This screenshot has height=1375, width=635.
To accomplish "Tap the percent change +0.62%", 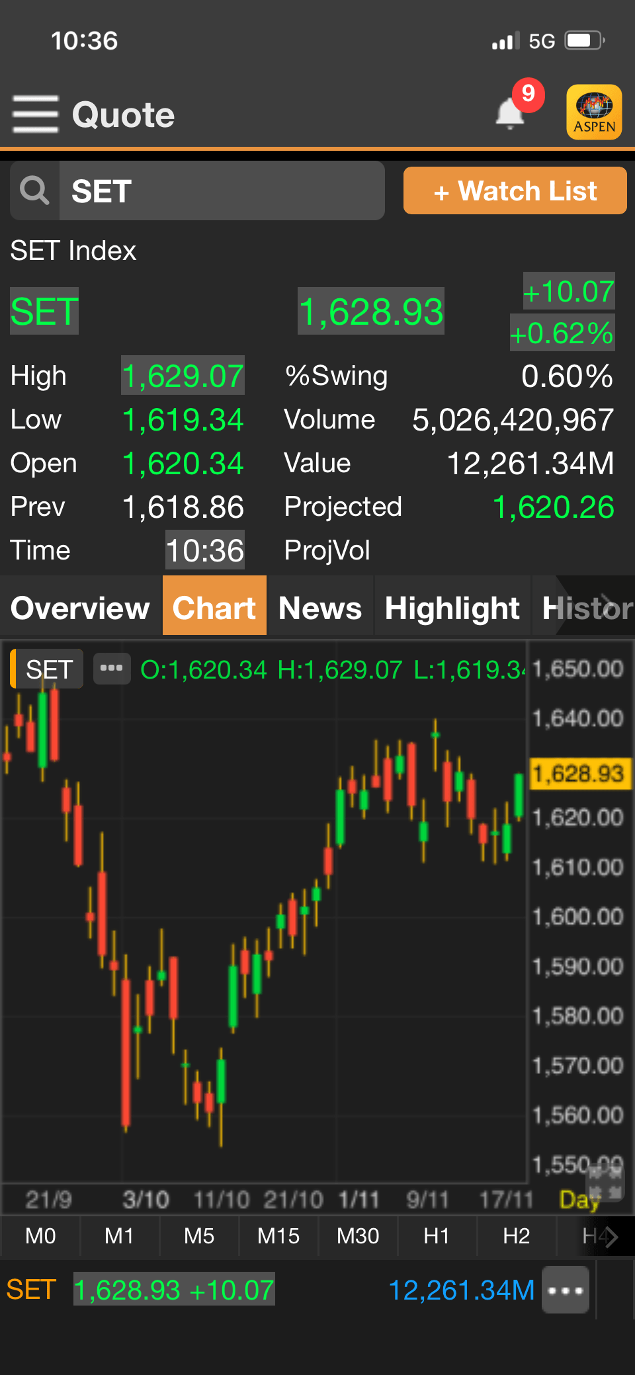I will coord(562,333).
